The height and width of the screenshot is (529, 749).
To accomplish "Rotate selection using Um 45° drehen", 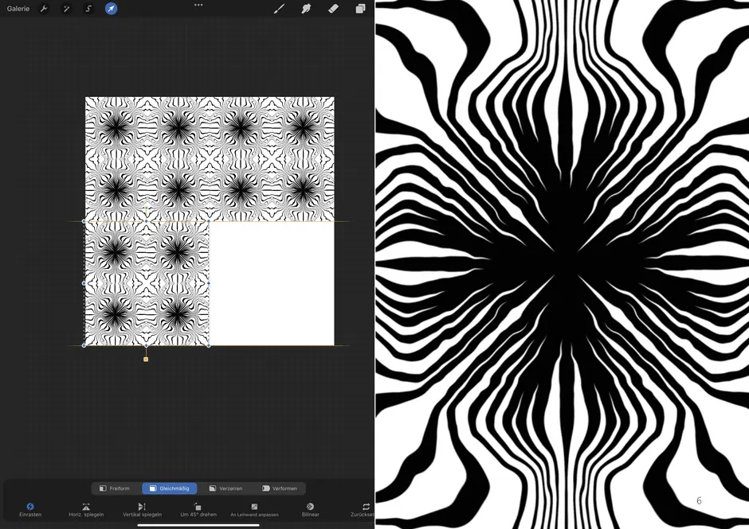I will [198, 510].
